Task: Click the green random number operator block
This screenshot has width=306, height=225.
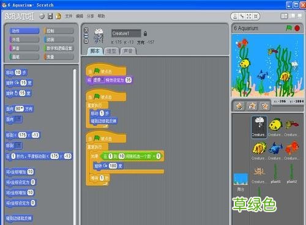Action: pos(132,157)
